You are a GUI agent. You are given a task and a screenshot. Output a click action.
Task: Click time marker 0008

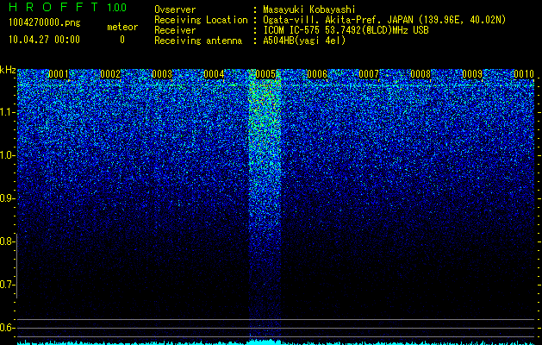coord(421,73)
